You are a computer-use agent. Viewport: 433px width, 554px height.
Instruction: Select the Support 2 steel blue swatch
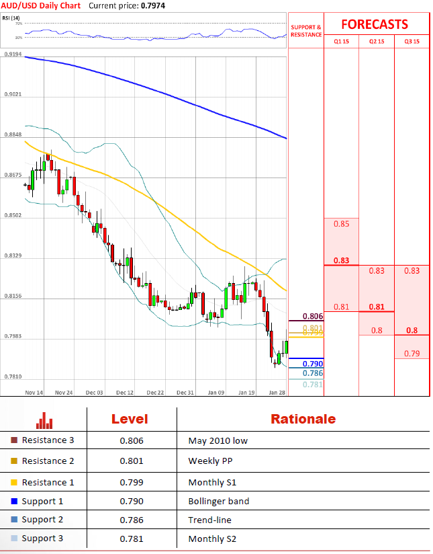click(14, 519)
